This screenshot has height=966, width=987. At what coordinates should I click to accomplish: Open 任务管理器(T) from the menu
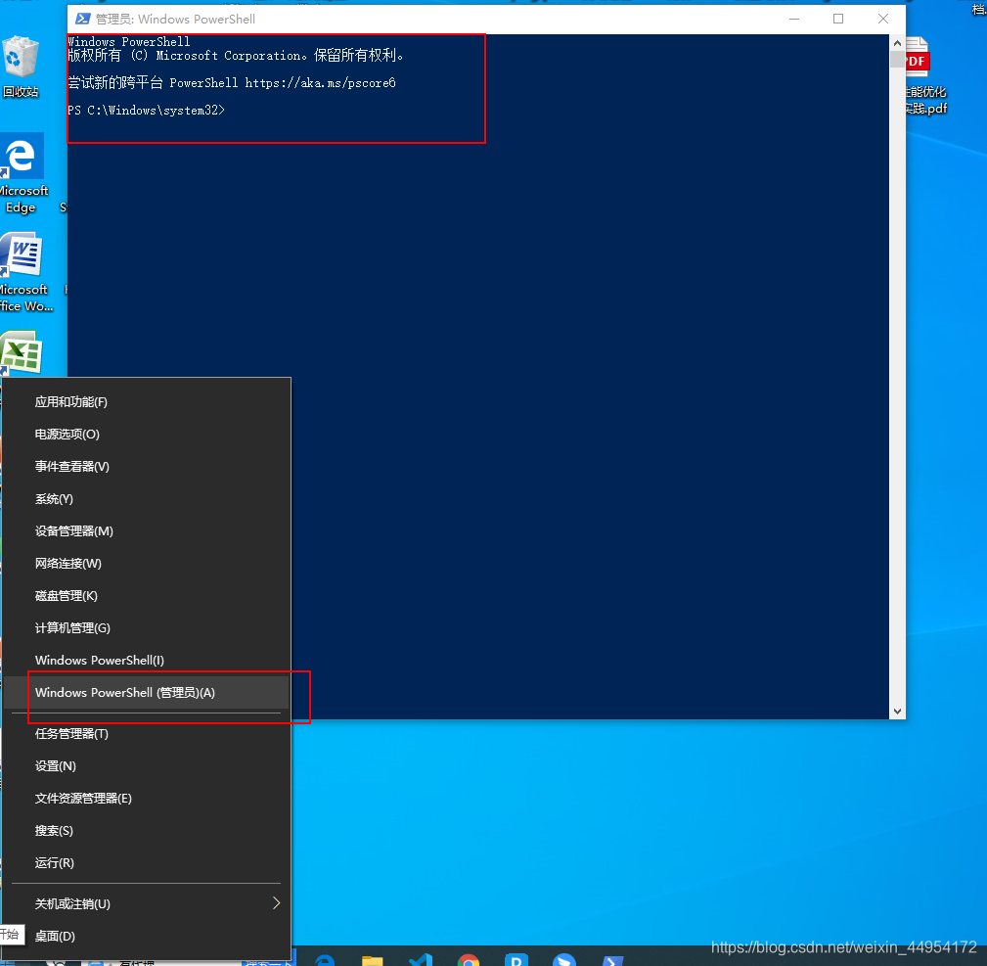(147, 734)
